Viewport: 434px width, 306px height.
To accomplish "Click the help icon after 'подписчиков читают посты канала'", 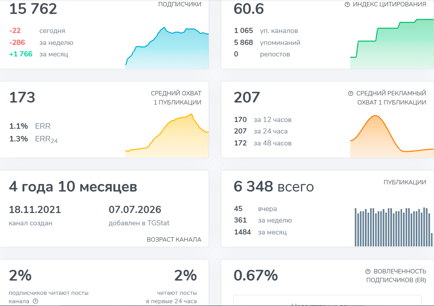I will coord(35,301).
